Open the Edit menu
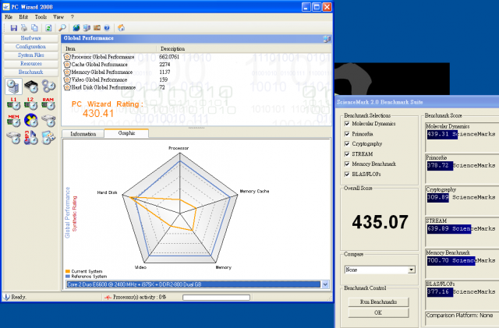Image resolution: width=499 pixels, height=328 pixels. 23,17
